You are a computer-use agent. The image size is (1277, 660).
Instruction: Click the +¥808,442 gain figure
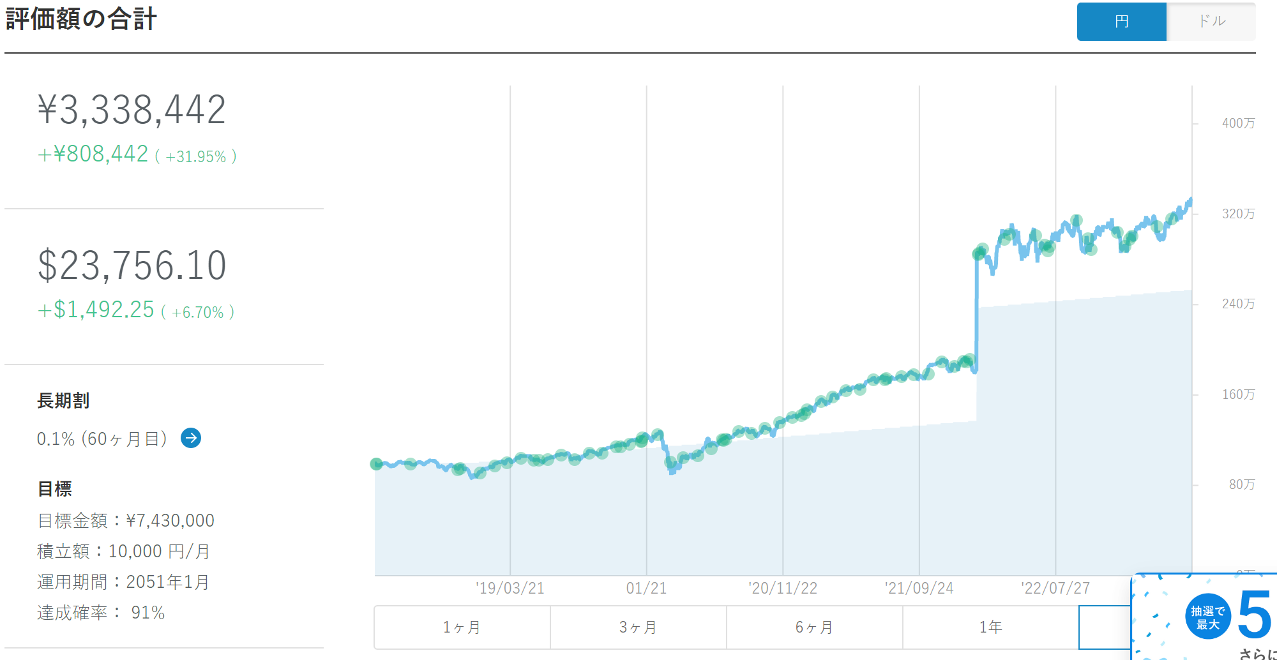pyautogui.click(x=93, y=154)
